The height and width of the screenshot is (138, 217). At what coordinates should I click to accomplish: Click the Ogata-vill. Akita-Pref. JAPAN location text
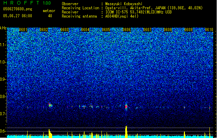[154, 8]
